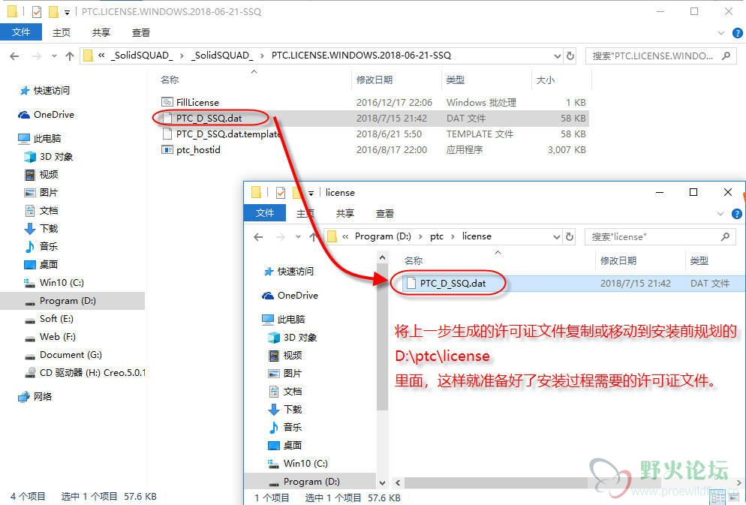This screenshot has width=746, height=505.
Task: Open Soft (E:) drive
Action: pyautogui.click(x=50, y=319)
